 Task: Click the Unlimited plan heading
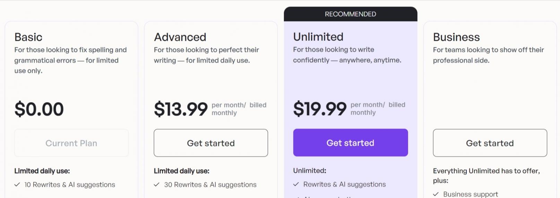[318, 37]
